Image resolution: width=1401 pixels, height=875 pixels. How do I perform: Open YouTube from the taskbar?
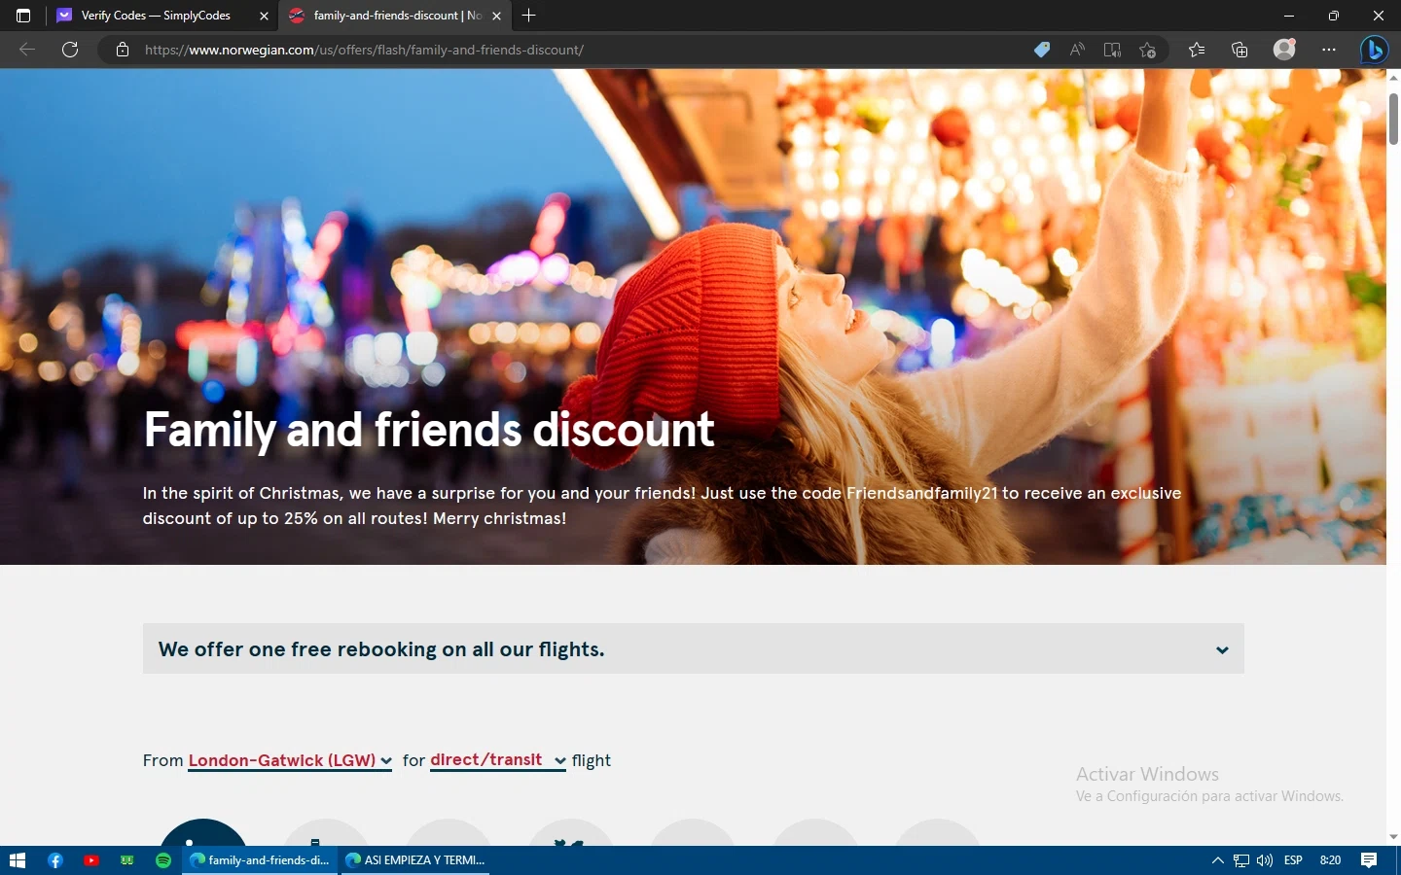91,860
